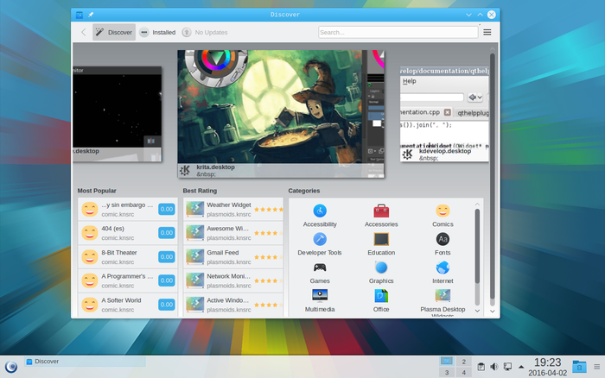
Task: Select the Discover tab in toolbar
Action: coord(114,32)
